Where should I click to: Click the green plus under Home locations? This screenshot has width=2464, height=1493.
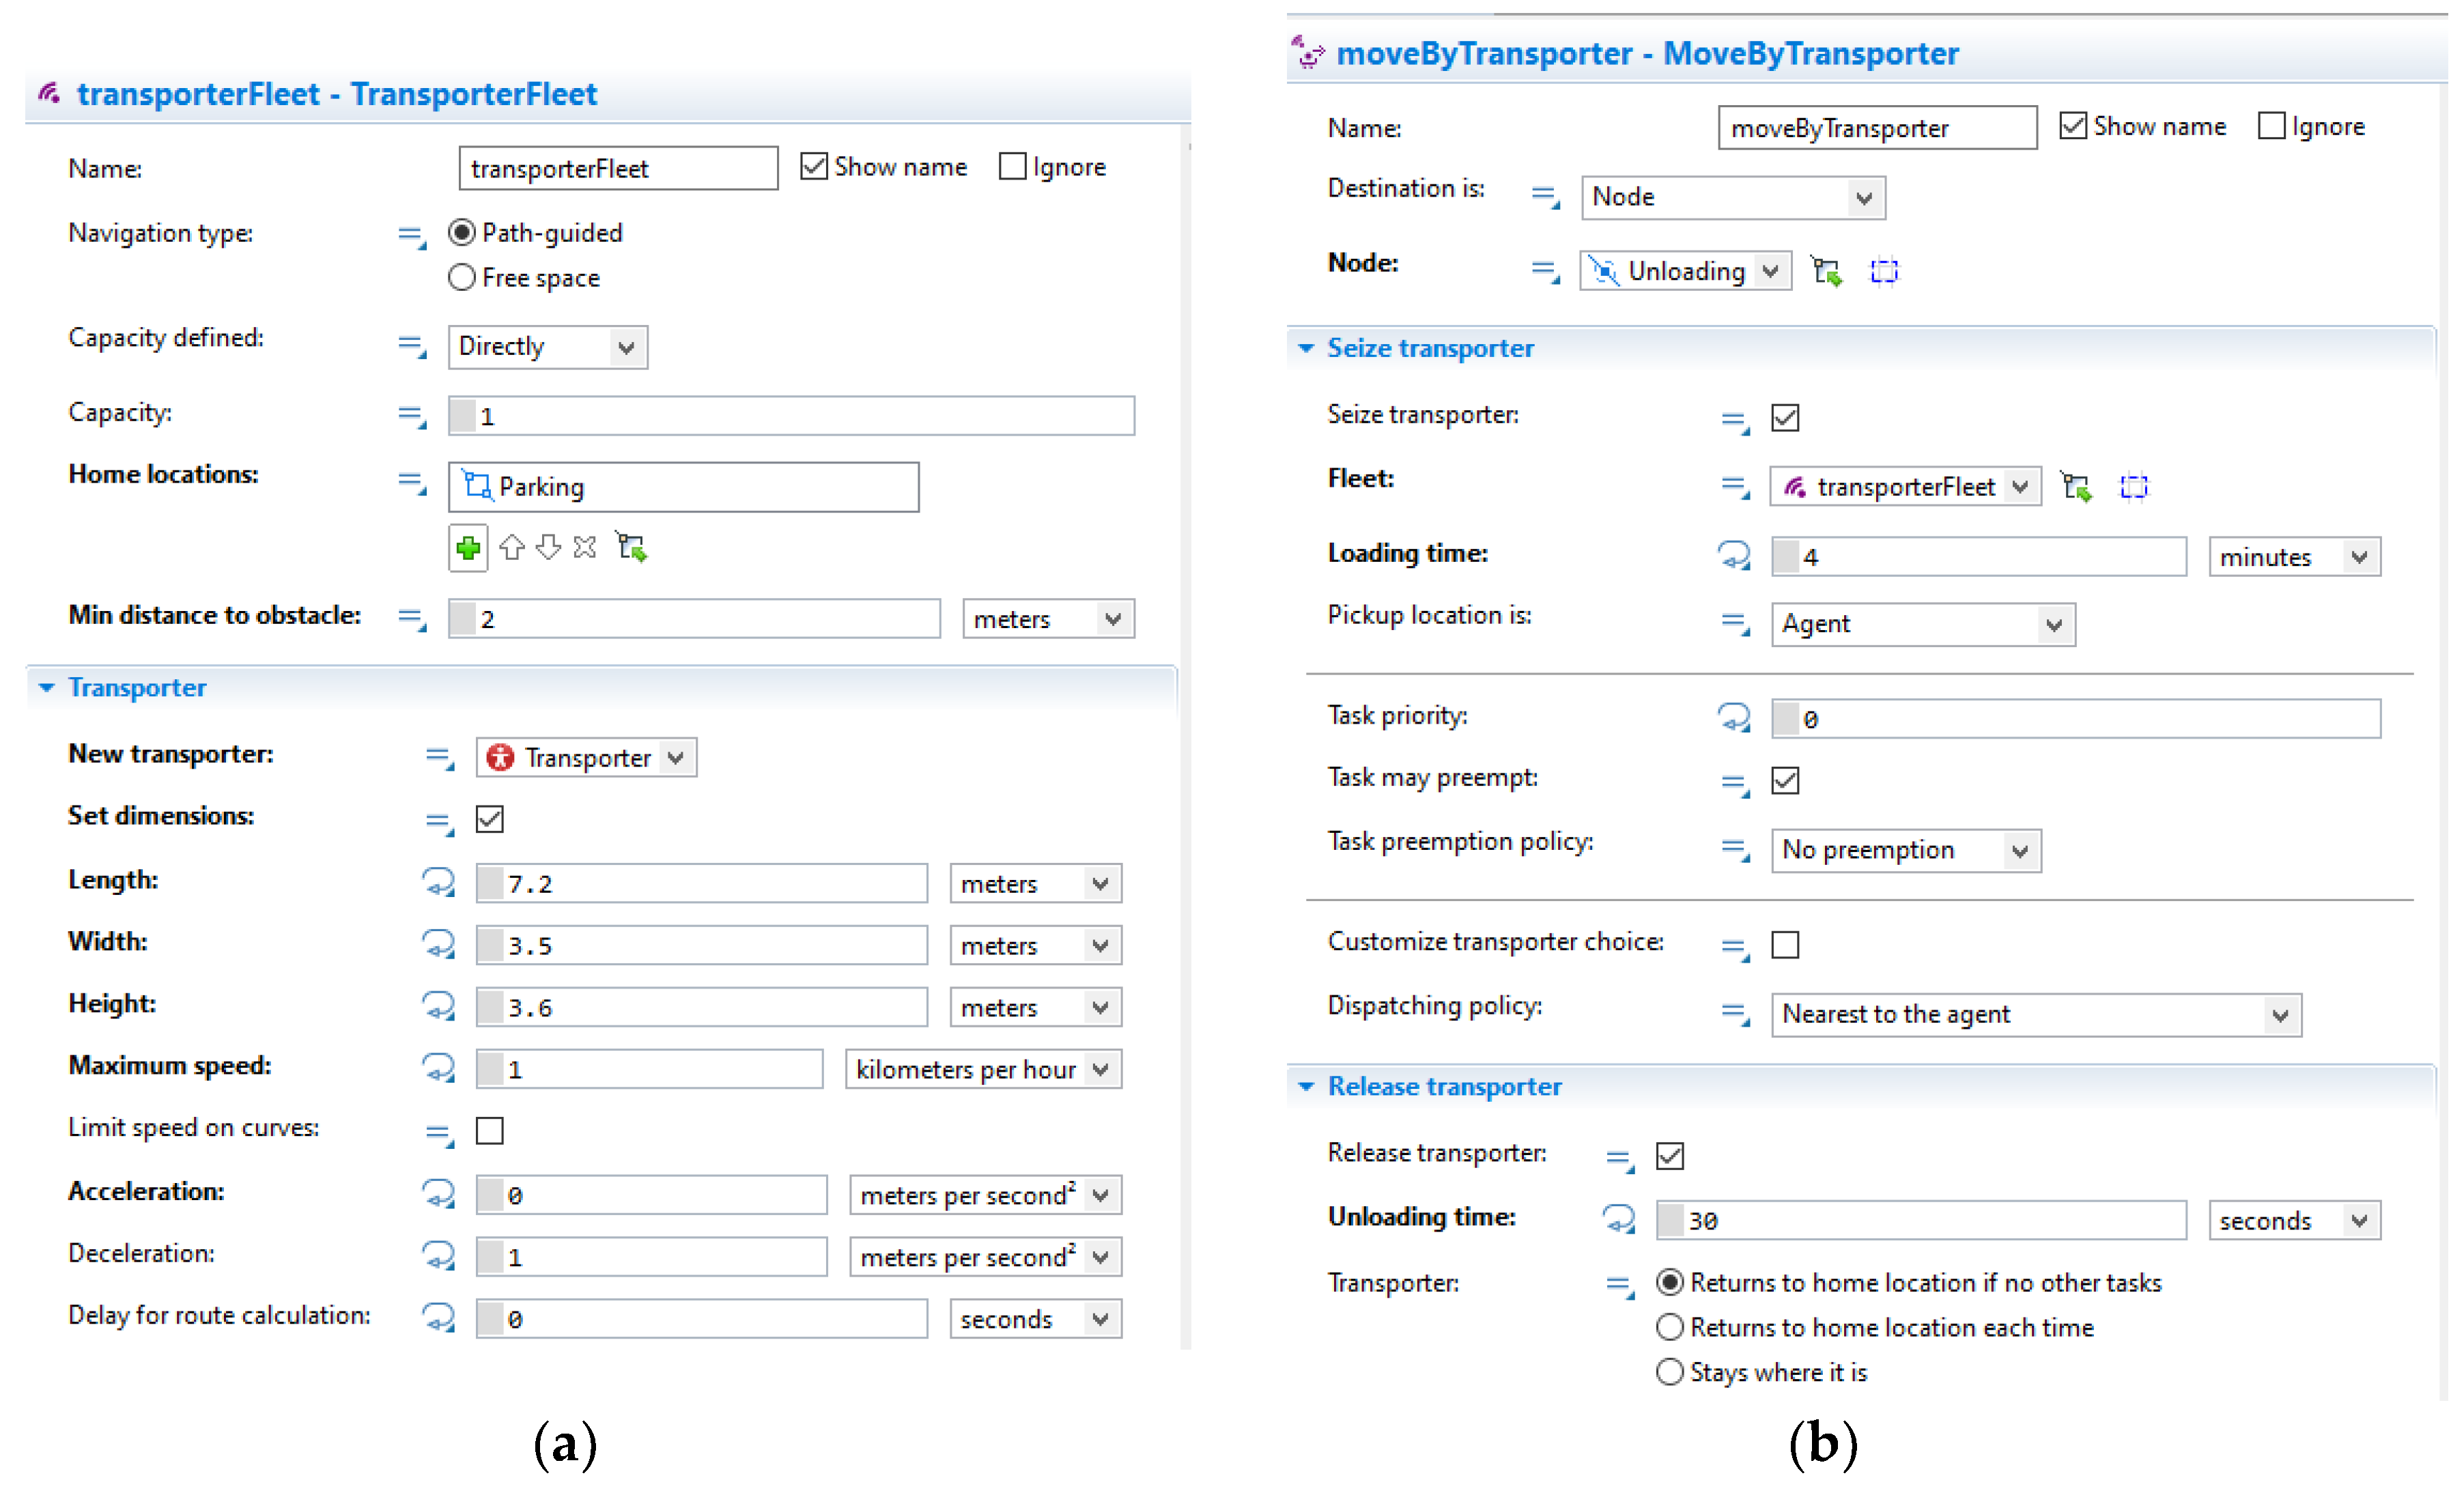(x=467, y=548)
